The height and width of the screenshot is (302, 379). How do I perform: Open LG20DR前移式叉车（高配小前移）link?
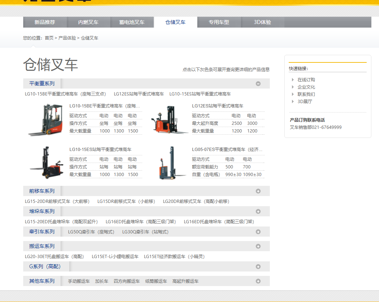click(196, 201)
